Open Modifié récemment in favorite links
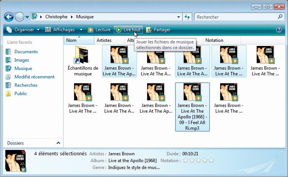This screenshot has width=288, height=177. tap(30, 77)
